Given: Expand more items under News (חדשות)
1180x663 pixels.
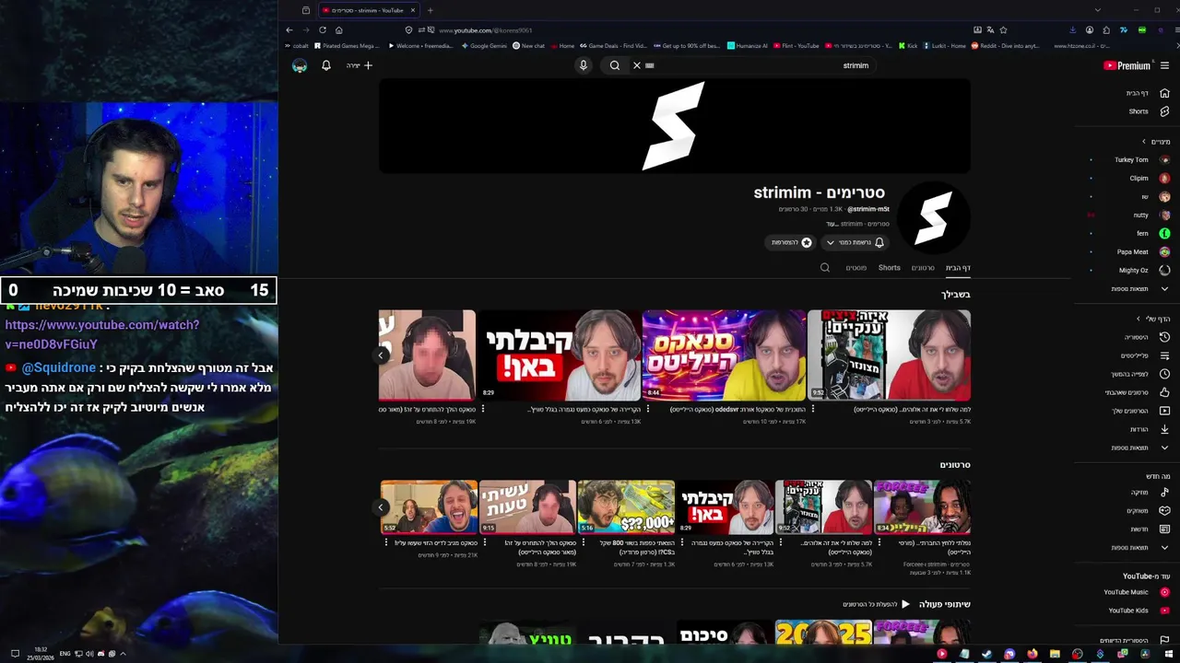Looking at the screenshot, I should coord(1139,547).
